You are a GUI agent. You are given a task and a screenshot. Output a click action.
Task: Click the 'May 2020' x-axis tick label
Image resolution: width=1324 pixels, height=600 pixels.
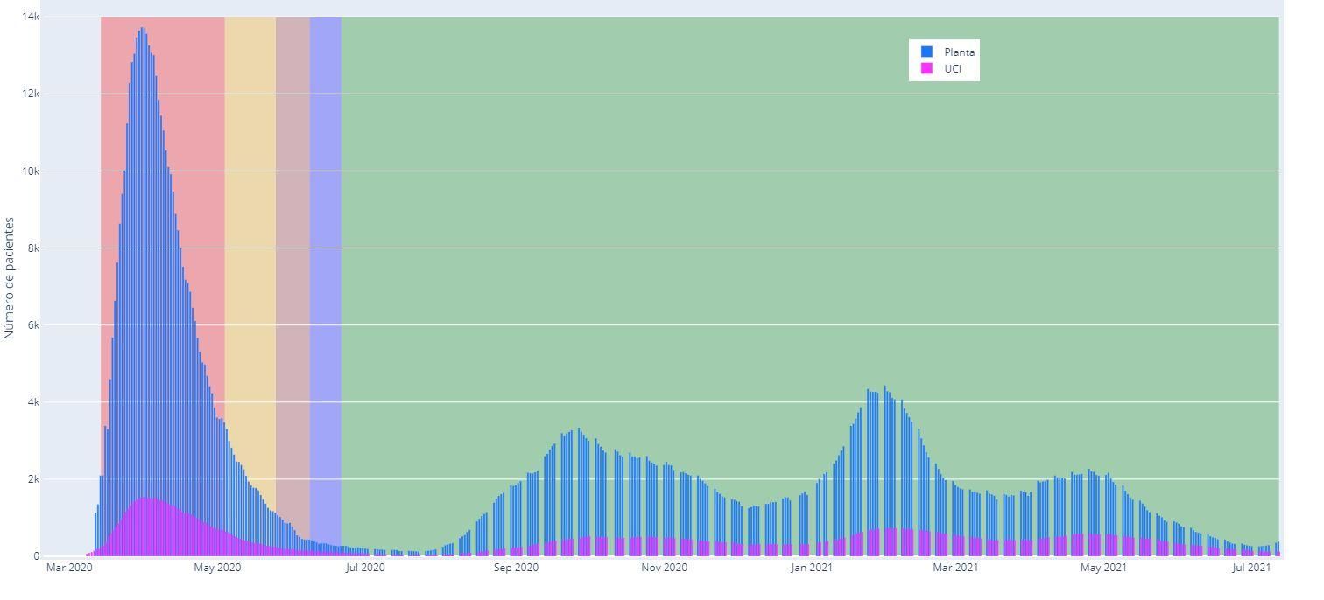[216, 568]
